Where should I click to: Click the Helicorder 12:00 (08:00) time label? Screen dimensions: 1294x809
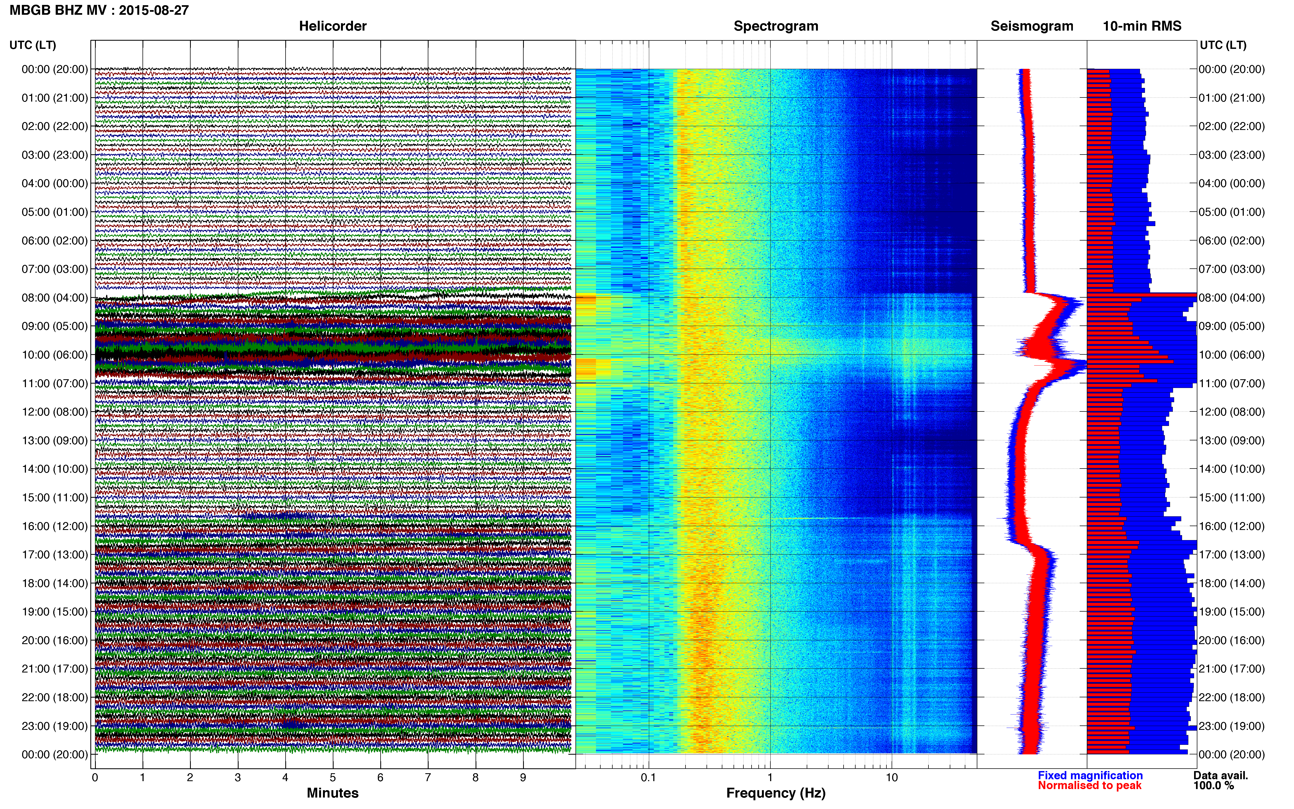point(55,412)
